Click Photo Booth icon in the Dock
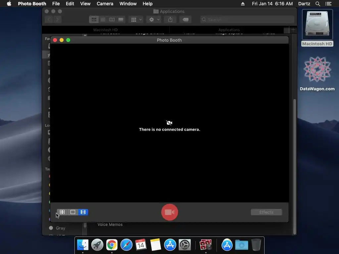This screenshot has height=254, width=339. pyautogui.click(x=206, y=245)
